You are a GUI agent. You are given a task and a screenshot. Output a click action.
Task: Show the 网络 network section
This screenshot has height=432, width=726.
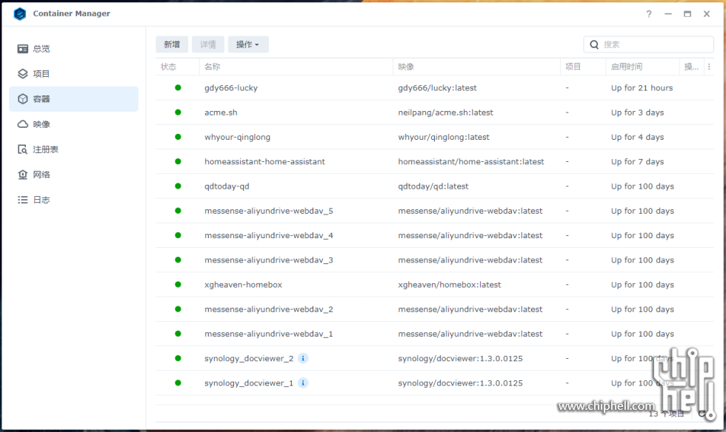click(x=73, y=175)
